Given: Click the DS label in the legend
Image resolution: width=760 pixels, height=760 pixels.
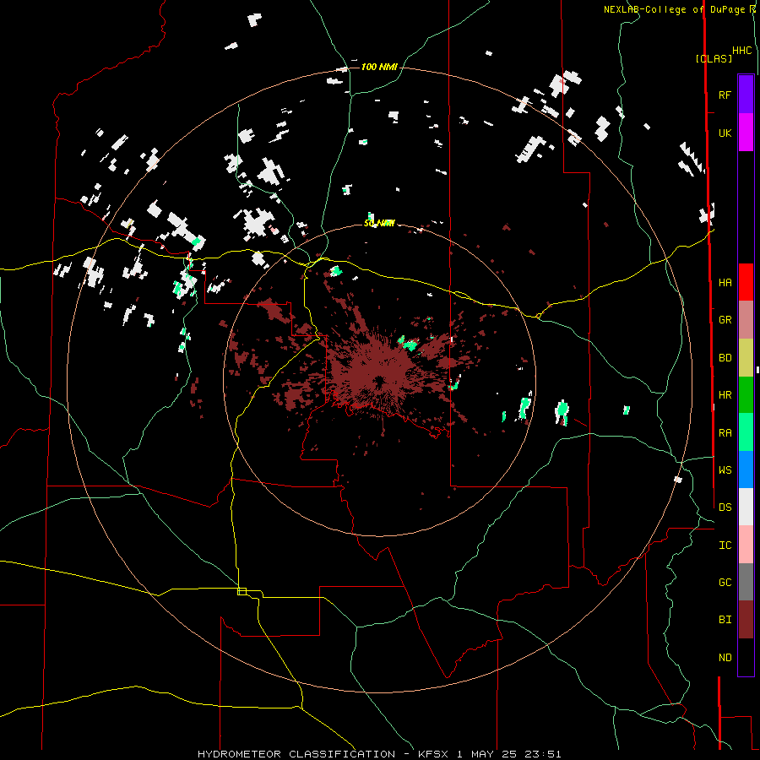Looking at the screenshot, I should [725, 508].
